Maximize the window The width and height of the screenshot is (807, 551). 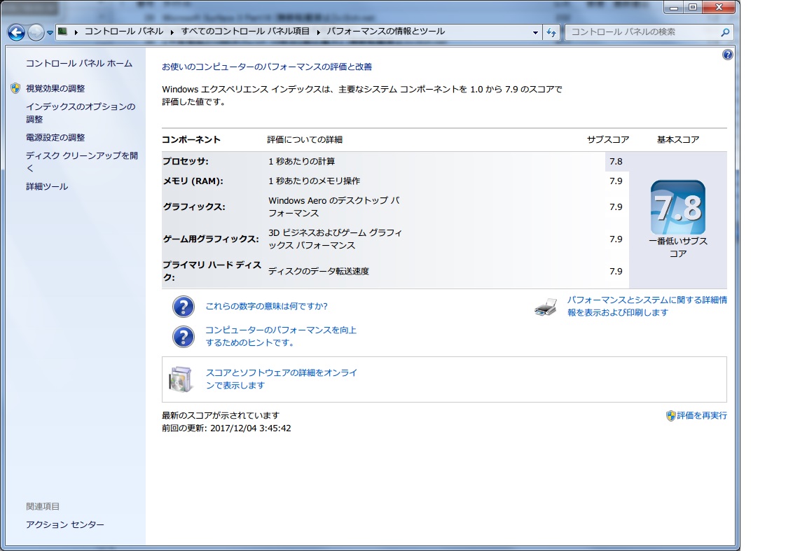click(693, 7)
